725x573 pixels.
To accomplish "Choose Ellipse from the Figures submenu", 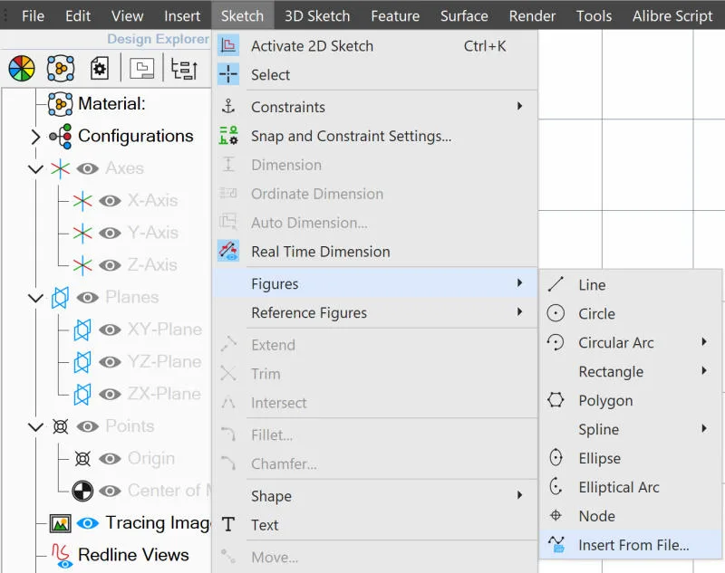I will [x=599, y=458].
